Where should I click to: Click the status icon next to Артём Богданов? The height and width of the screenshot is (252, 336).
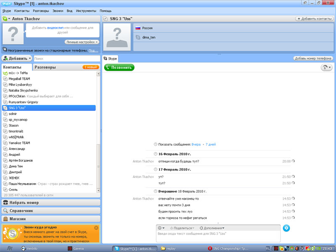[5, 160]
